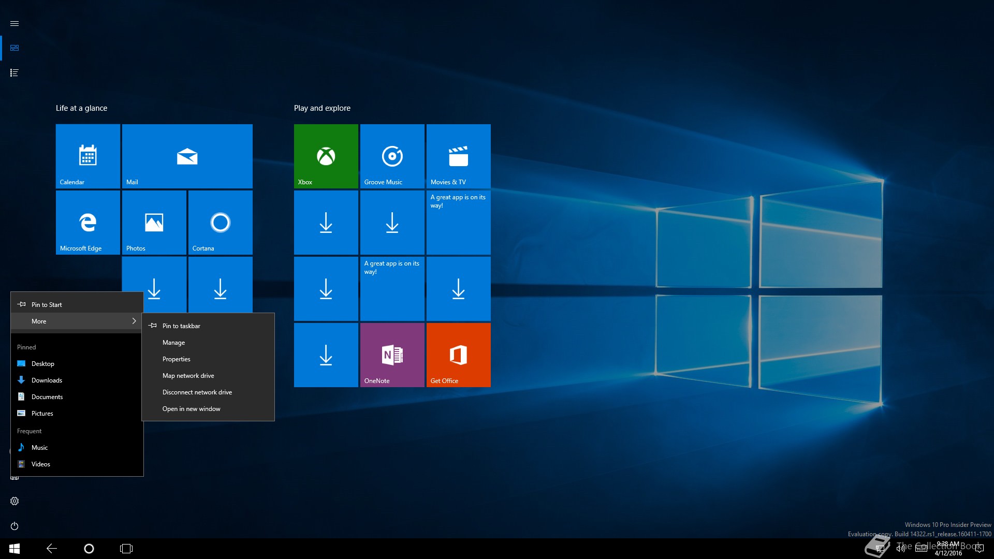Click the taskbar clock showing 9:38 AM
Screen dimensions: 994x559
coord(948,549)
